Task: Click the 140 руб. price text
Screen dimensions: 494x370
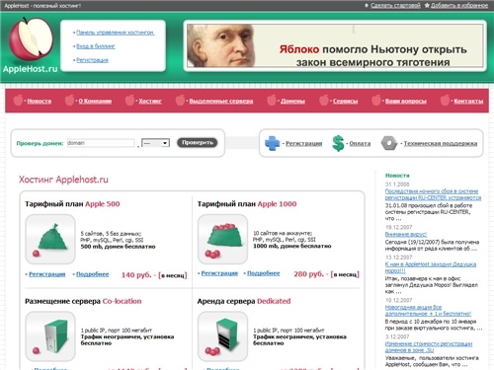Action: pos(135,274)
